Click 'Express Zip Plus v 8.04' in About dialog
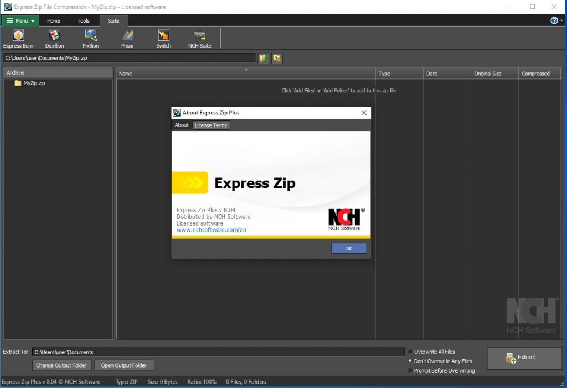The height and width of the screenshot is (388, 567). pyautogui.click(x=206, y=210)
